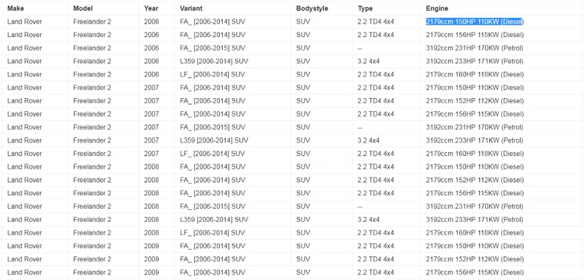Viewport: 584px width, 280px height.
Task: Select the Year column header
Action: click(151, 8)
